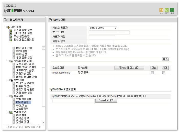The width and height of the screenshot is (179, 132).
Task: Tick the 삭제 checkbox for ideoti.iptime.org
Action: tap(164, 73)
